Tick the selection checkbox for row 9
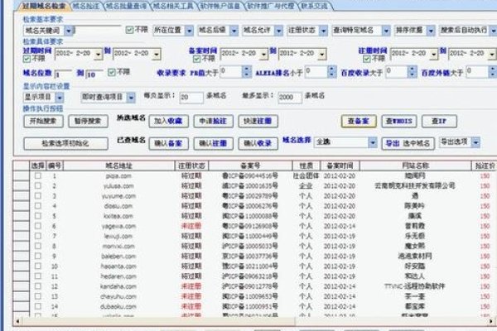The width and height of the screenshot is (497, 331). [38, 256]
